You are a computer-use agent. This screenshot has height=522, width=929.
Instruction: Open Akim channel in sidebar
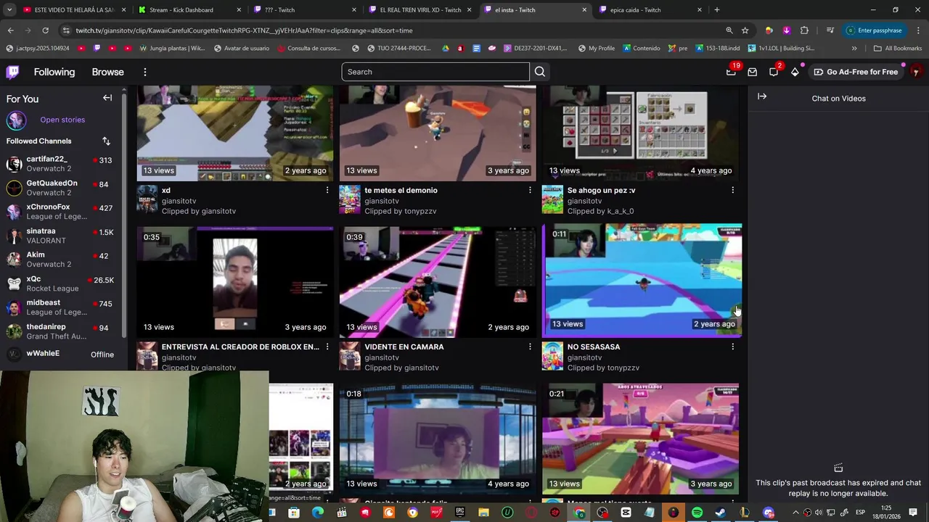pyautogui.click(x=62, y=260)
